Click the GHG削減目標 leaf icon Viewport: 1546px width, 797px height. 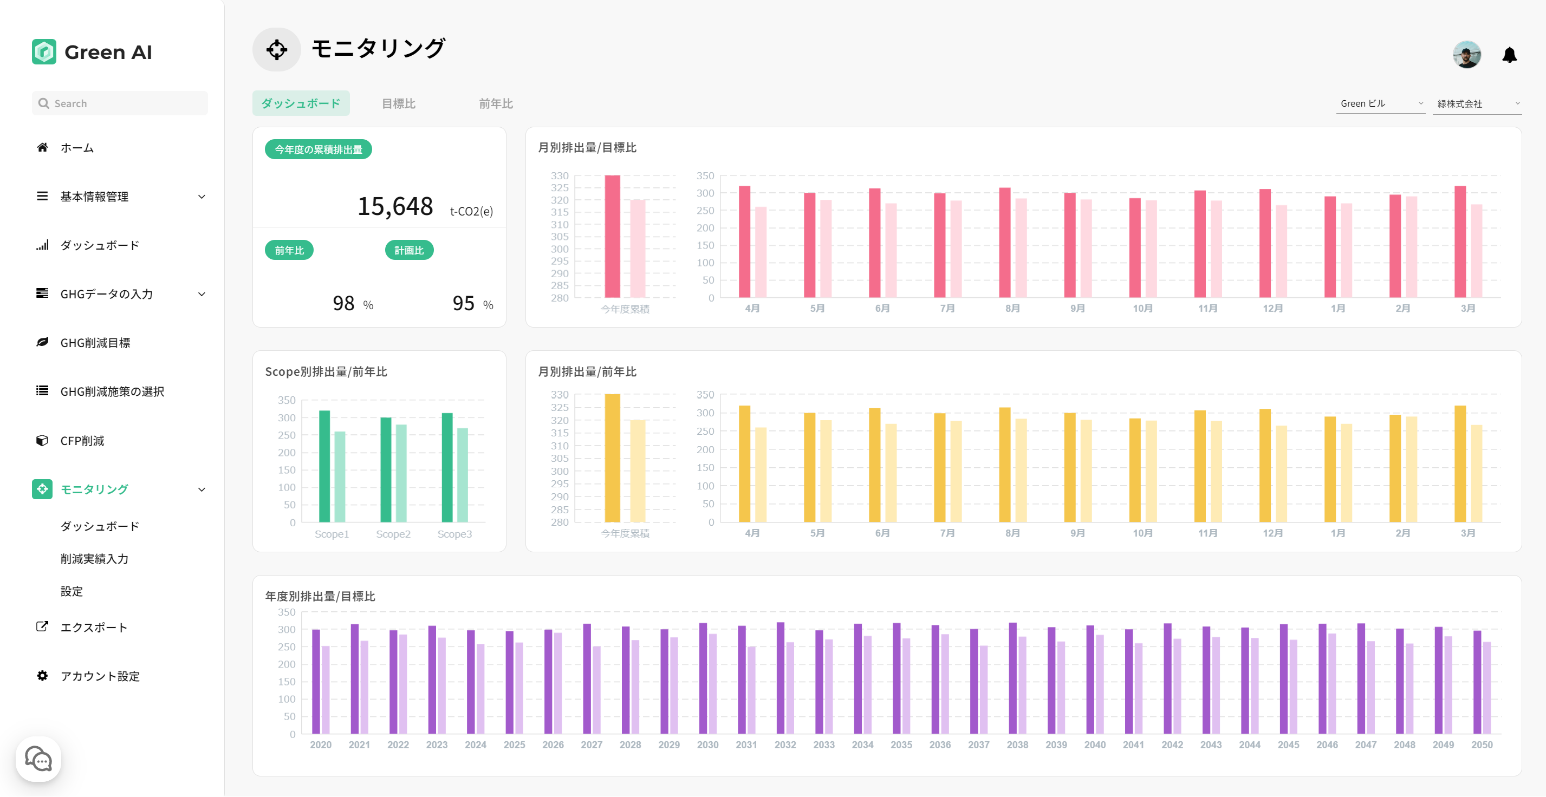42,342
